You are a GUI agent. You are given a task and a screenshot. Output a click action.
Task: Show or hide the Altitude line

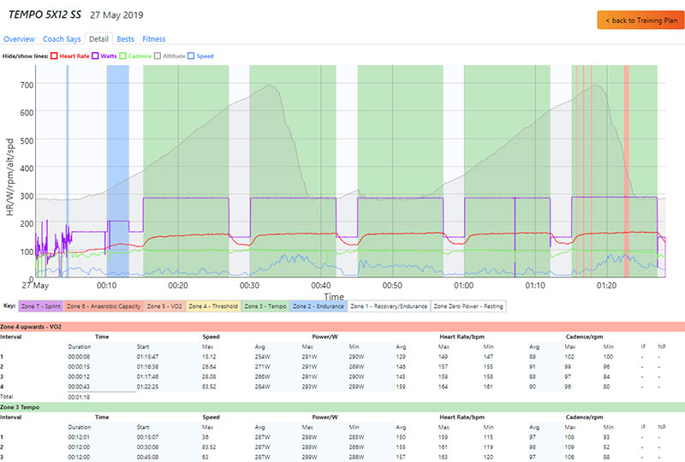[x=159, y=56]
